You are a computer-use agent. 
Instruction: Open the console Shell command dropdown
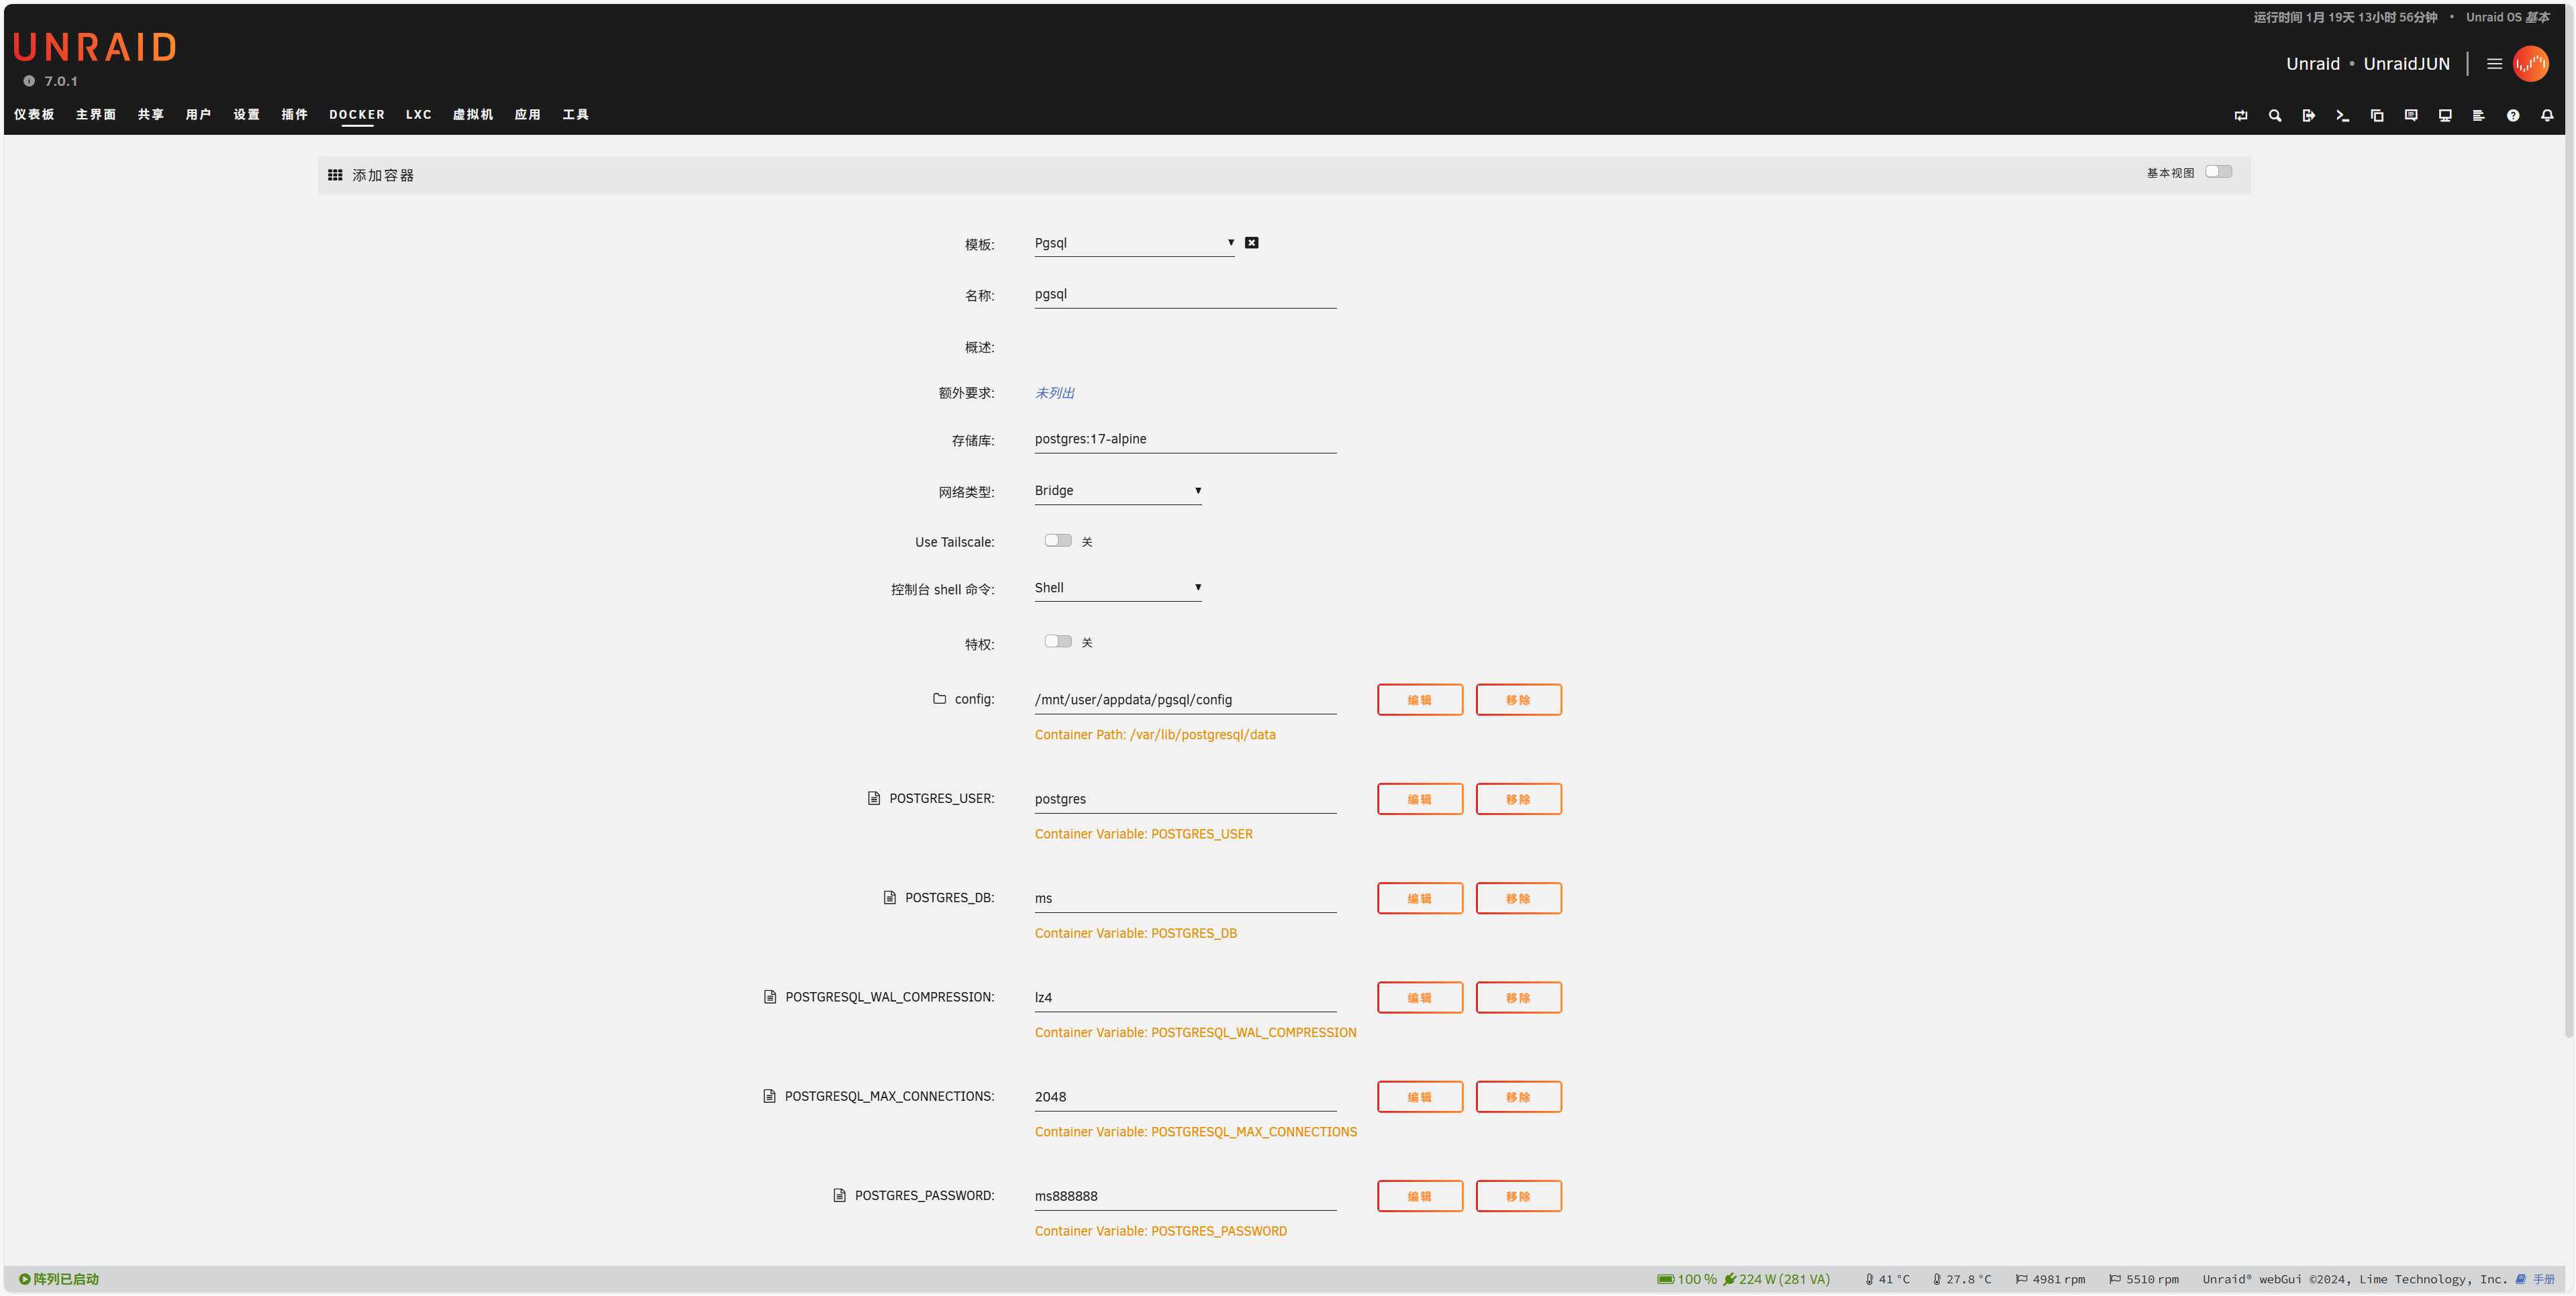coord(1117,588)
